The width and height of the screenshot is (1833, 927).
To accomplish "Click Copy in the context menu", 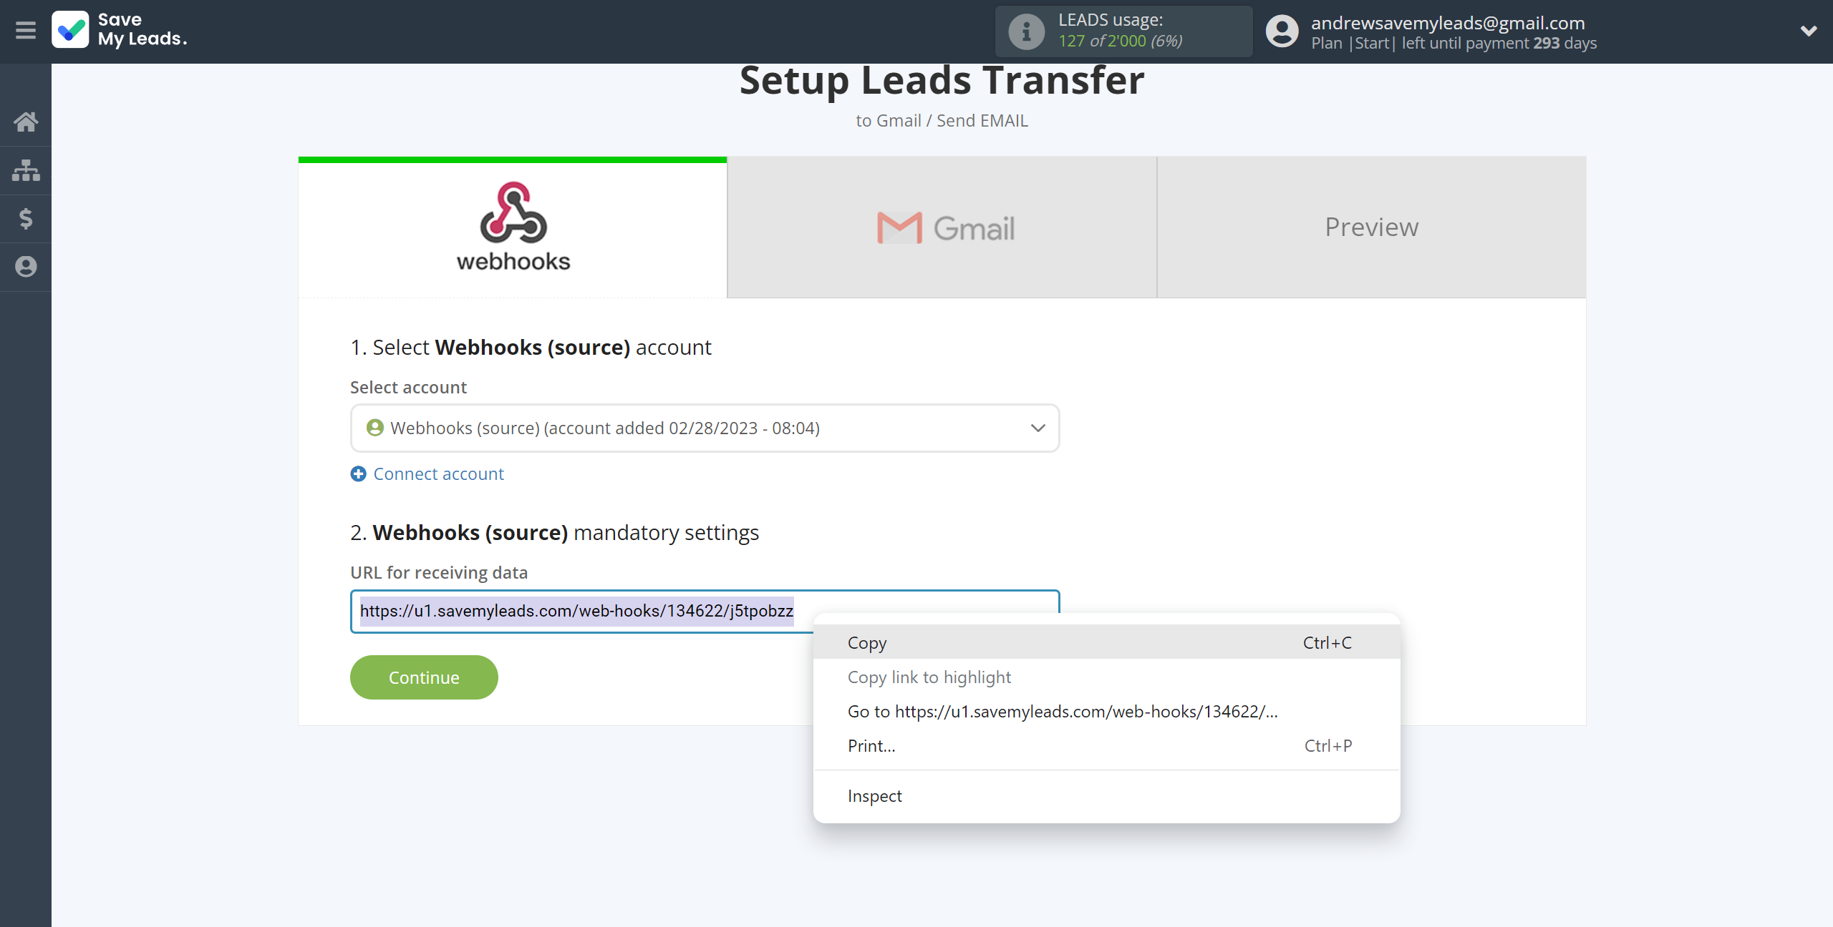I will pos(867,642).
